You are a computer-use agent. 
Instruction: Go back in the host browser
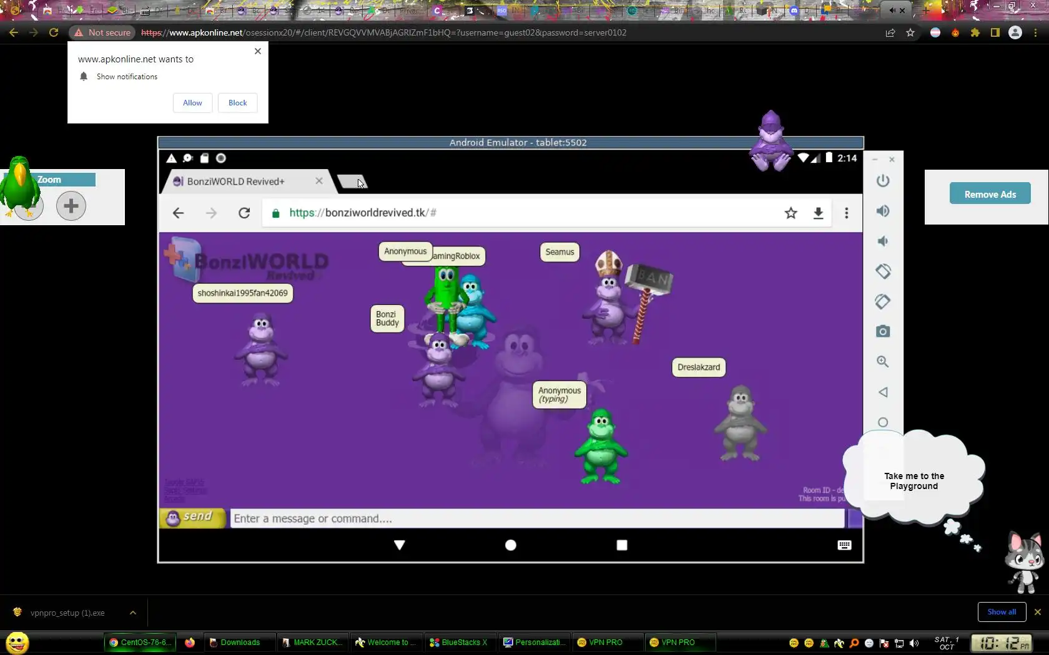coord(14,32)
